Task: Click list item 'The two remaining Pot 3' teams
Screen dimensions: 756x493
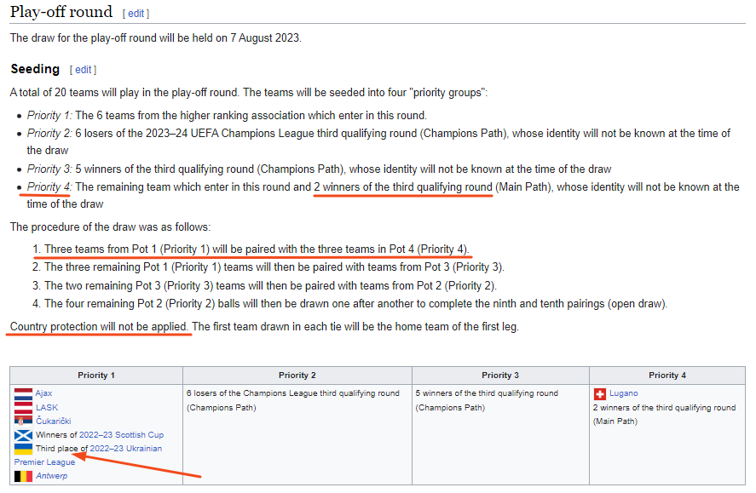Action: point(270,285)
